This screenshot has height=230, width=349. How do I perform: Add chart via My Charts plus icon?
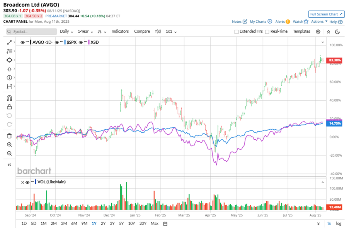(x=270, y=21)
